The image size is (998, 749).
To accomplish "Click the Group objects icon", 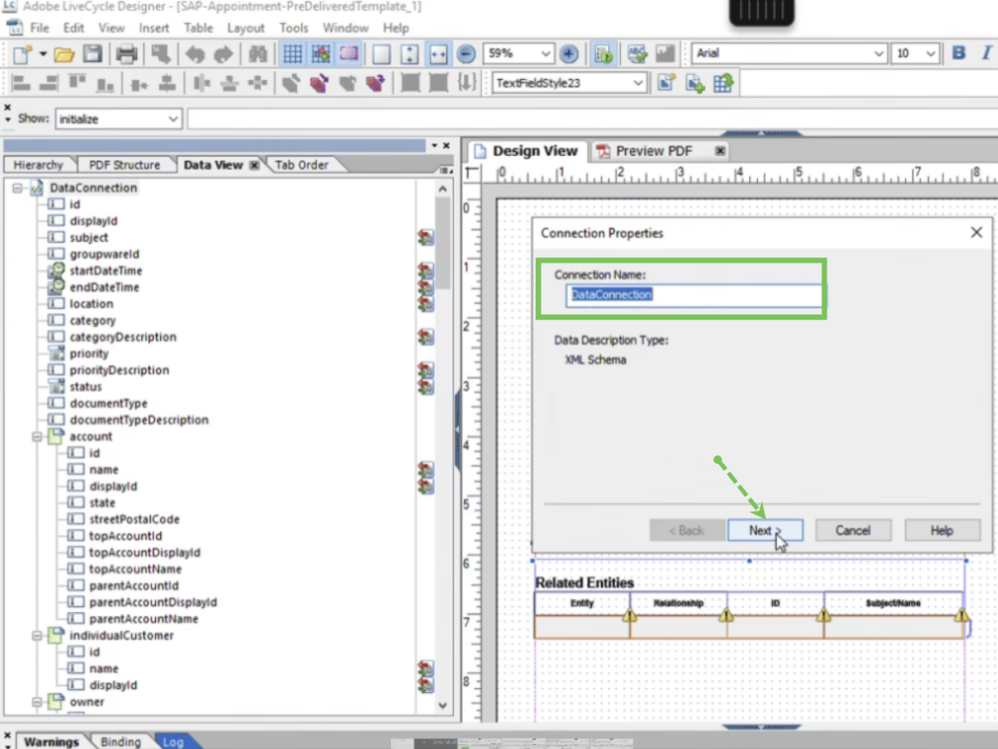I will [411, 83].
